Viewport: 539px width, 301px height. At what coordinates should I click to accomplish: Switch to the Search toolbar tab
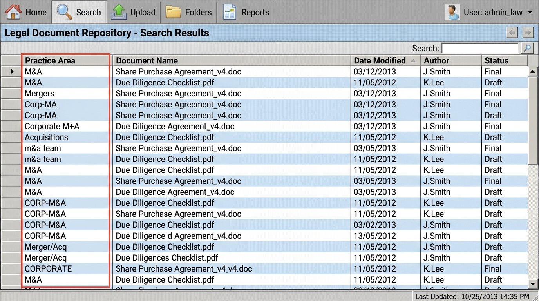coord(78,12)
